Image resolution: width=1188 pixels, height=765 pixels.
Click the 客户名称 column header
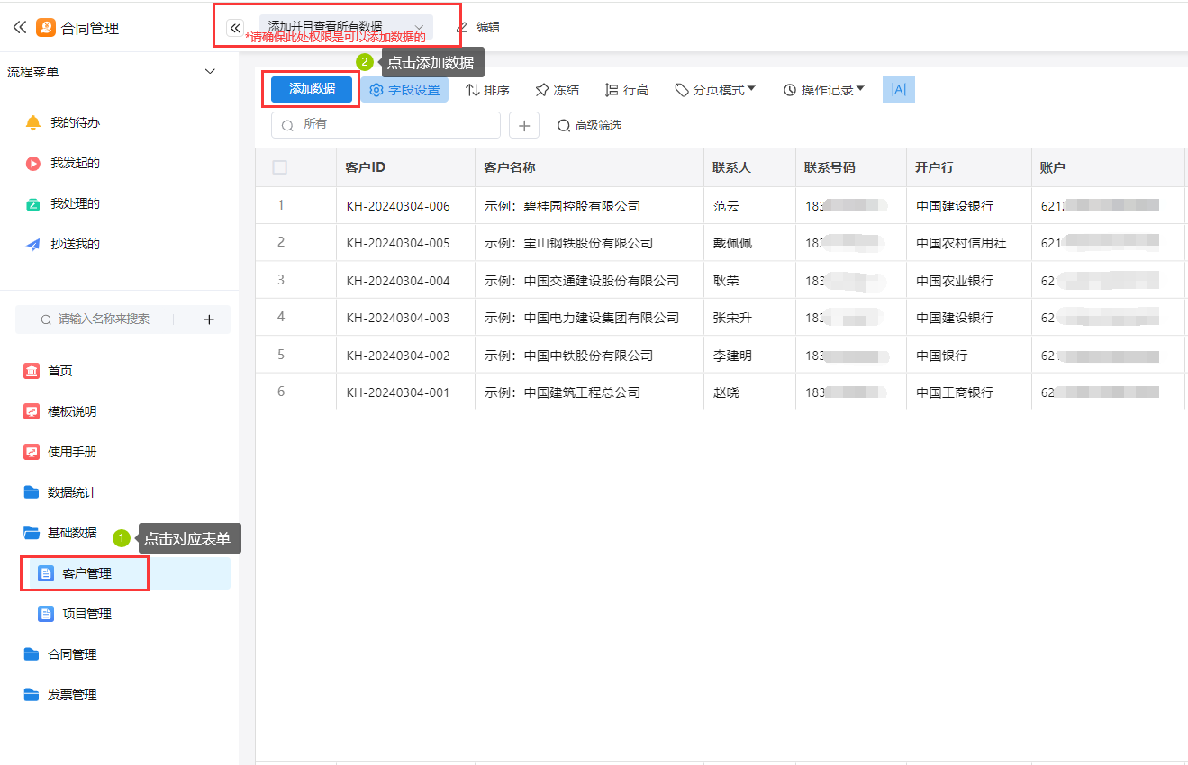pyautogui.click(x=589, y=167)
